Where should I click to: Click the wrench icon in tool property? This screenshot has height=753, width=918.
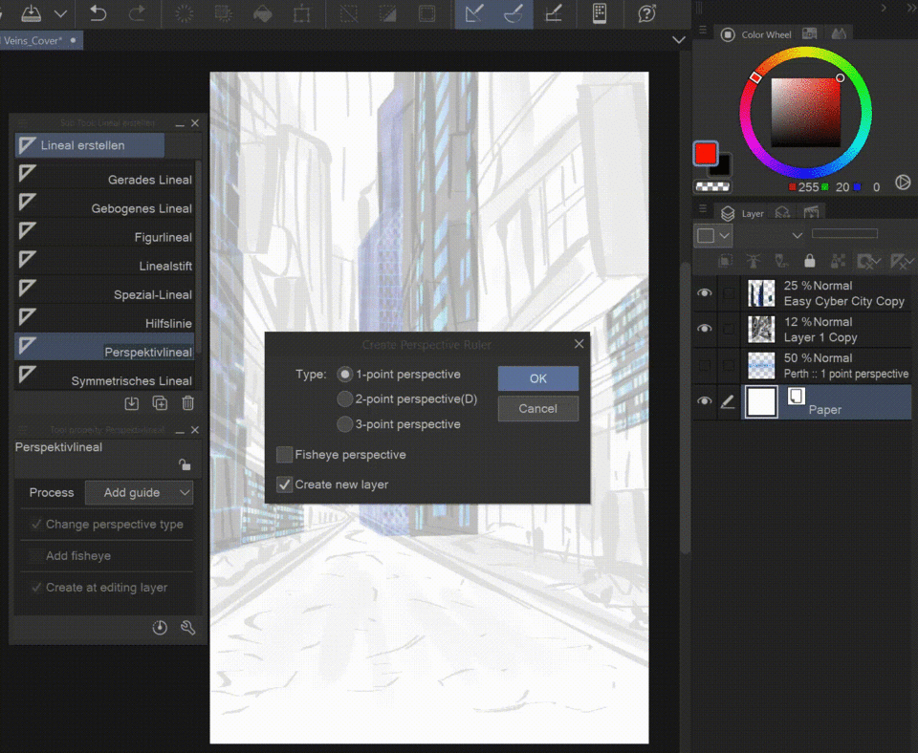(x=188, y=628)
